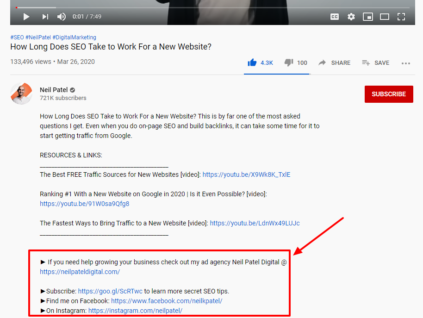
Task: Click the 4.3K like count
Action: pos(267,63)
